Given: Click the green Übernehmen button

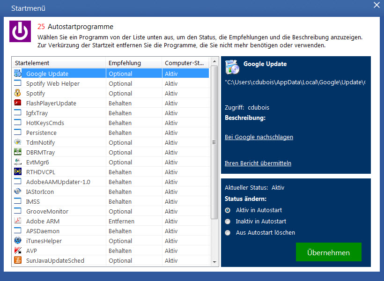Looking at the screenshot, I should [x=328, y=252].
